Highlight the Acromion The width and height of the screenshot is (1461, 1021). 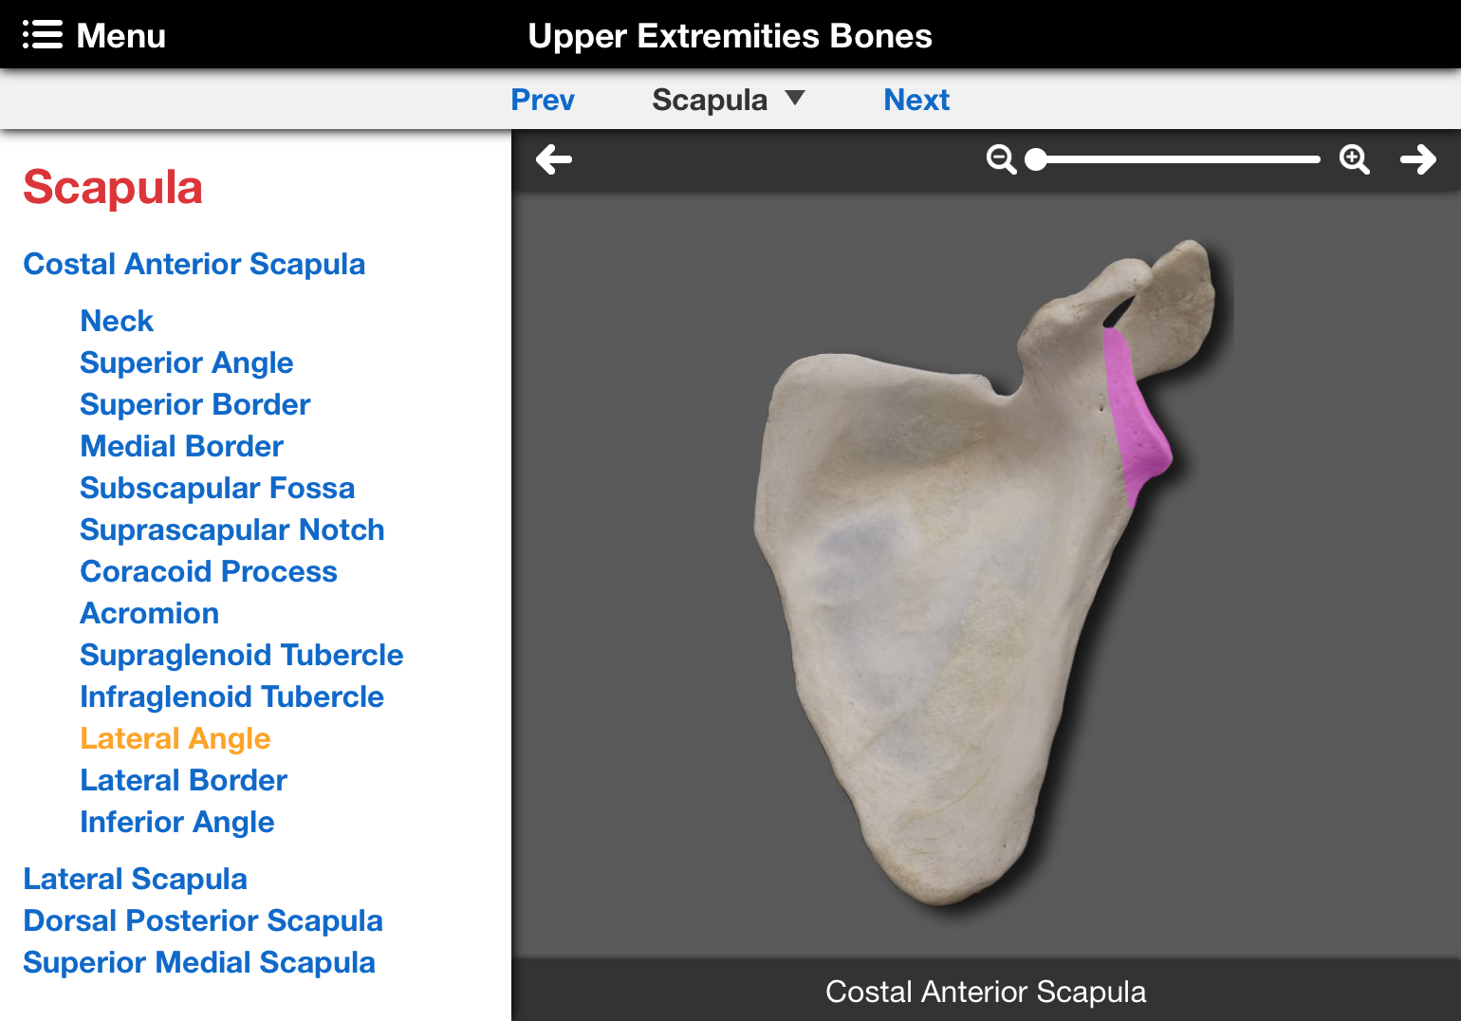point(150,613)
